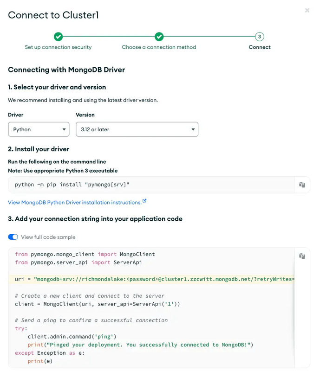The width and height of the screenshot is (320, 371).
Task: Click the 'from pymongo.server_api import ServerApi' line
Action: [x=78, y=262]
